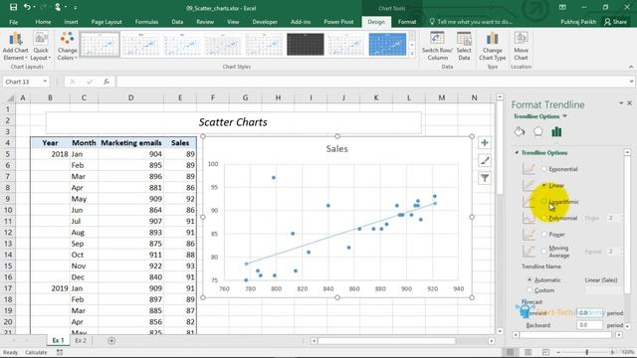Switch to Normal view in status bar
The width and height of the screenshot is (637, 358).
coord(511,352)
